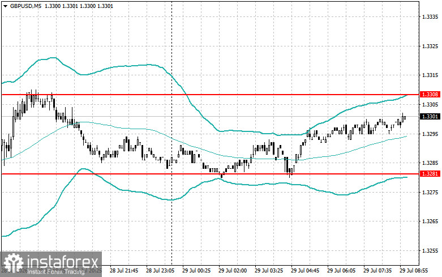Click the 1.3335 price axis label
The height and width of the screenshot is (277, 442).
pyautogui.click(x=430, y=17)
